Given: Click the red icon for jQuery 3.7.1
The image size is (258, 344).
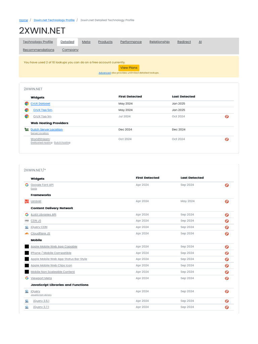Looking at the screenshot, I should click(227, 307).
